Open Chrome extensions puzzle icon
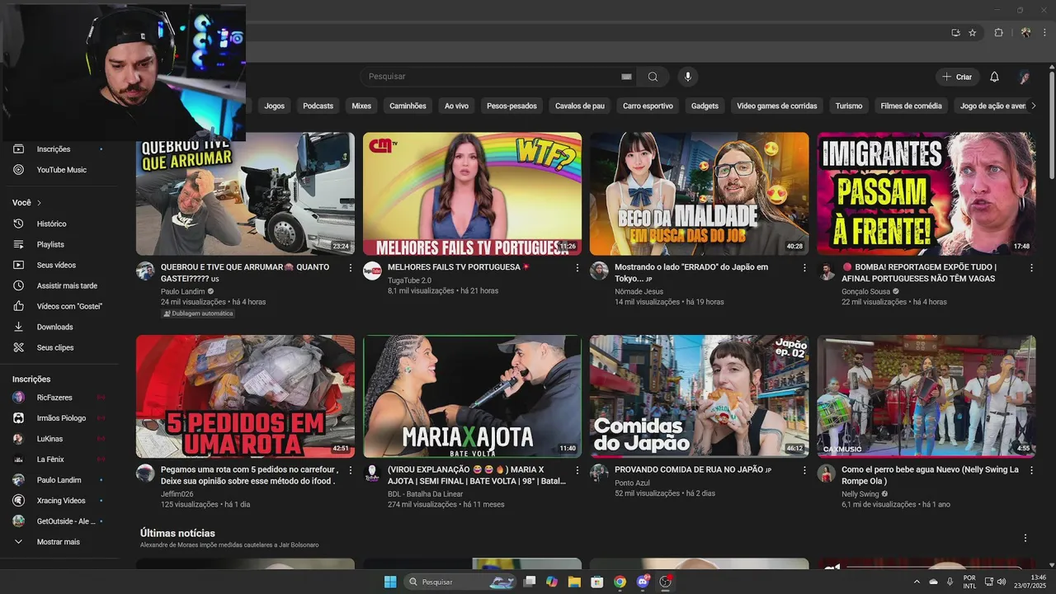Screen dimensions: 1056x594 (998, 33)
